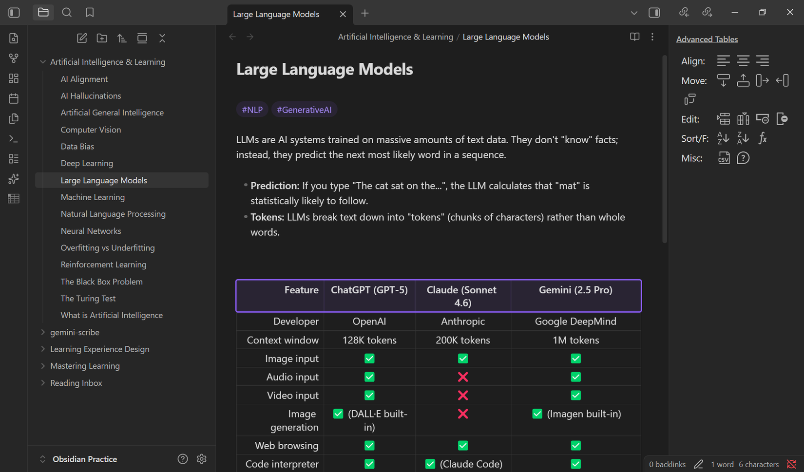Switch note to reading view

click(x=634, y=37)
